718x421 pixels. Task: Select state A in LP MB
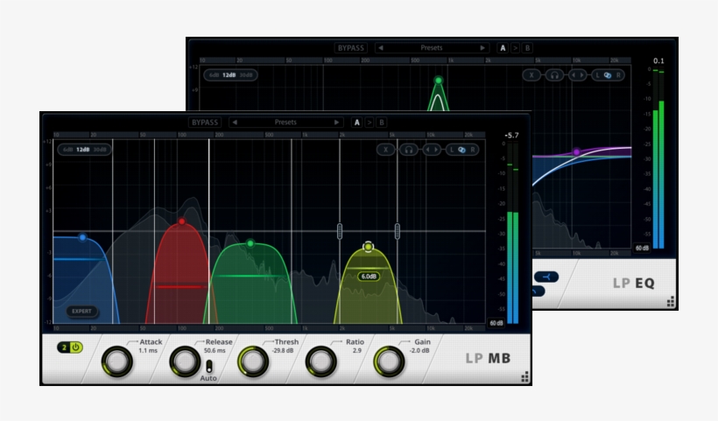click(x=356, y=123)
